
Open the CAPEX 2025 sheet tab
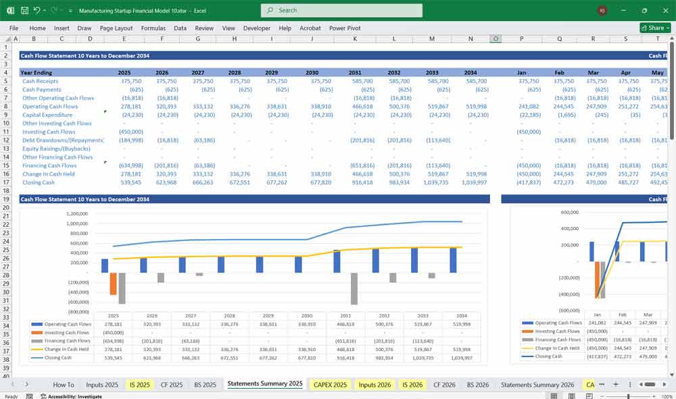tap(329, 384)
